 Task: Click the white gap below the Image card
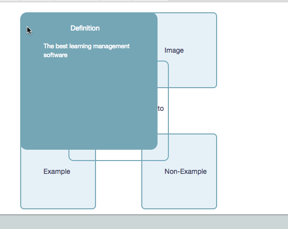[x=193, y=111]
